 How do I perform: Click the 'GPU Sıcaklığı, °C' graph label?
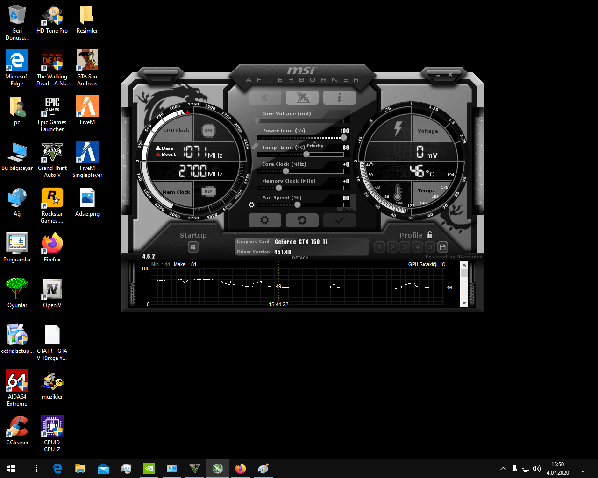(x=427, y=264)
